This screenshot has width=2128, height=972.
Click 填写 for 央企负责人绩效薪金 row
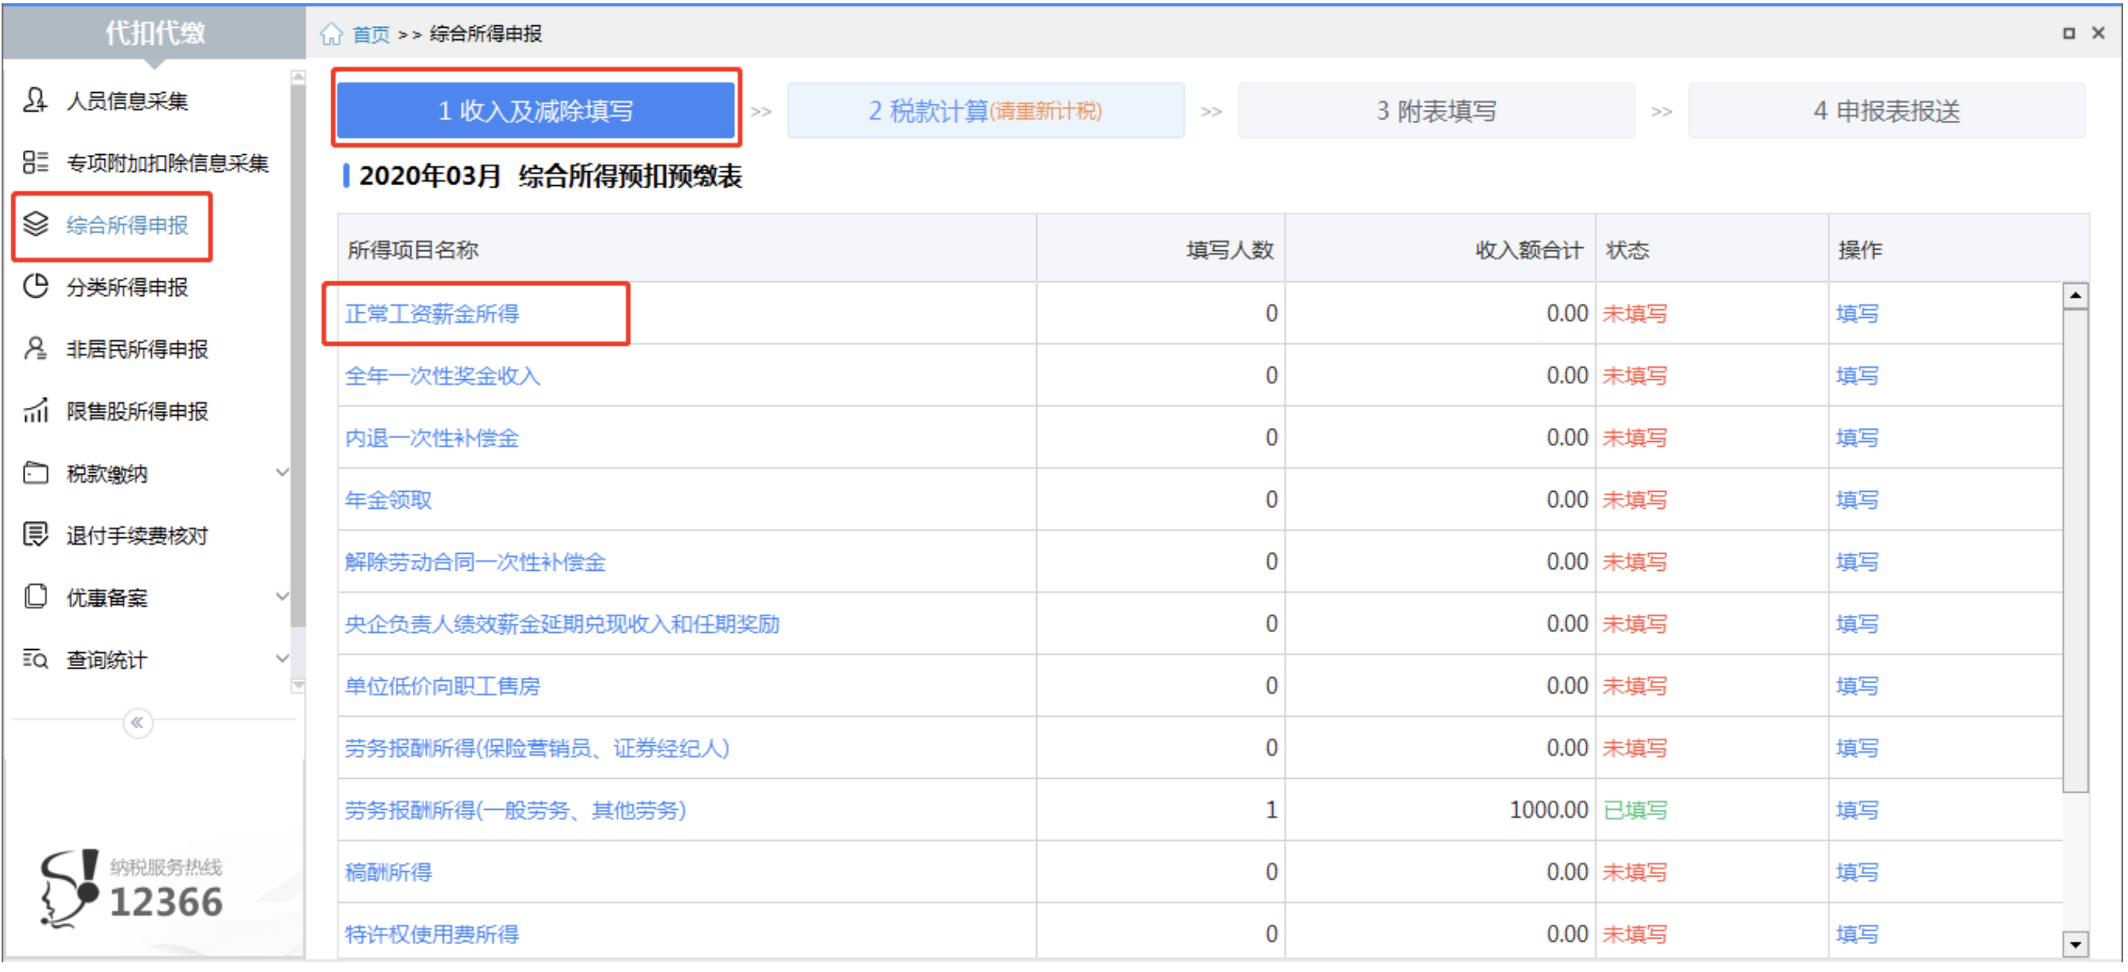[1857, 624]
